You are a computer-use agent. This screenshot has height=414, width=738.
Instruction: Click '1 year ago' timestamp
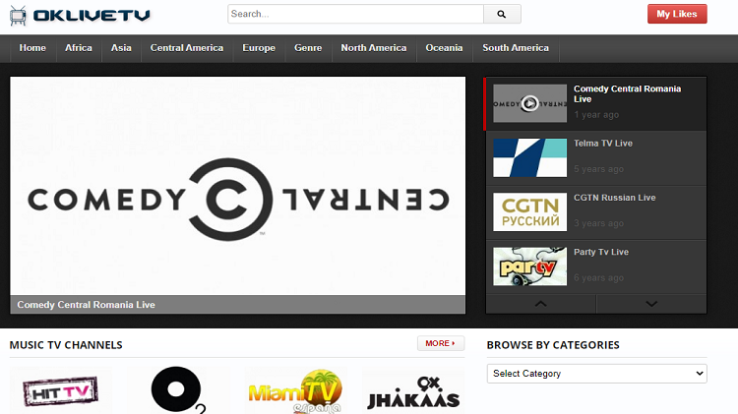596,115
